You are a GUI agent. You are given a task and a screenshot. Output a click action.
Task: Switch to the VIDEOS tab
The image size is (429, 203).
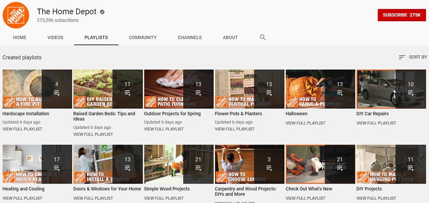(x=55, y=37)
